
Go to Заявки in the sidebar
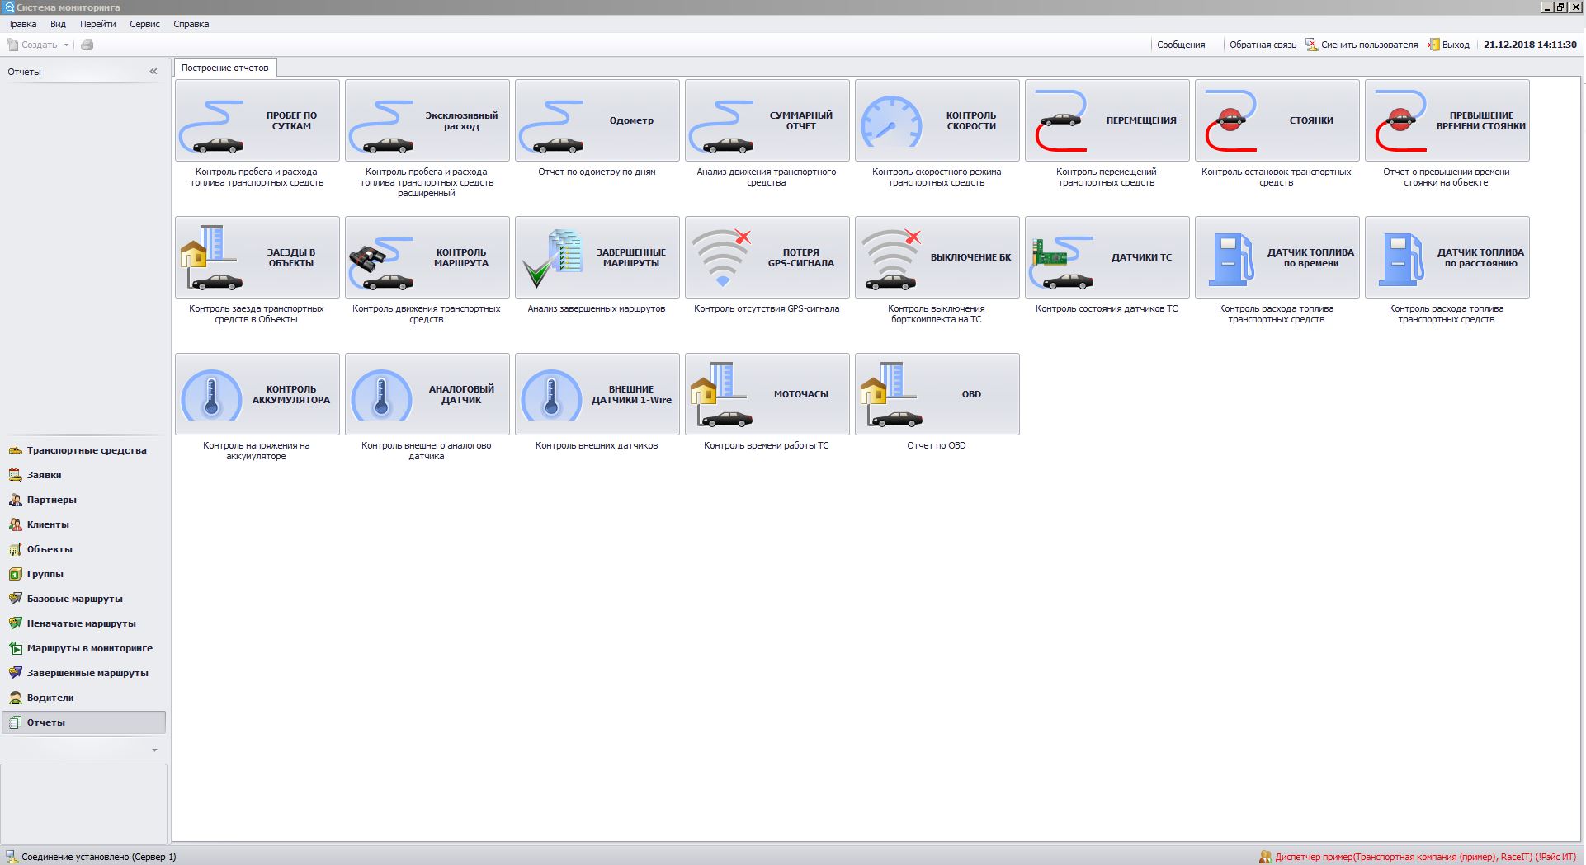[84, 475]
